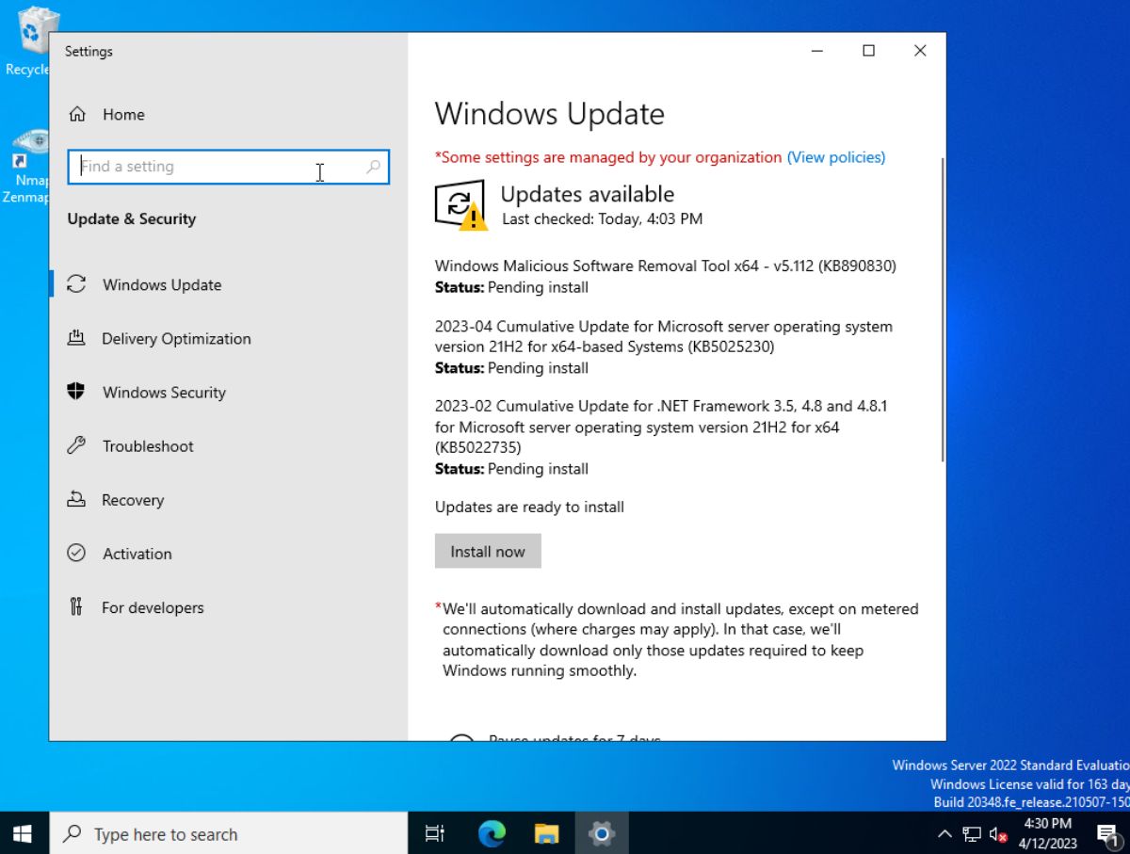Viewport: 1130px width, 854px height.
Task: Select Delivery Optimization in the sidebar
Action: (175, 338)
